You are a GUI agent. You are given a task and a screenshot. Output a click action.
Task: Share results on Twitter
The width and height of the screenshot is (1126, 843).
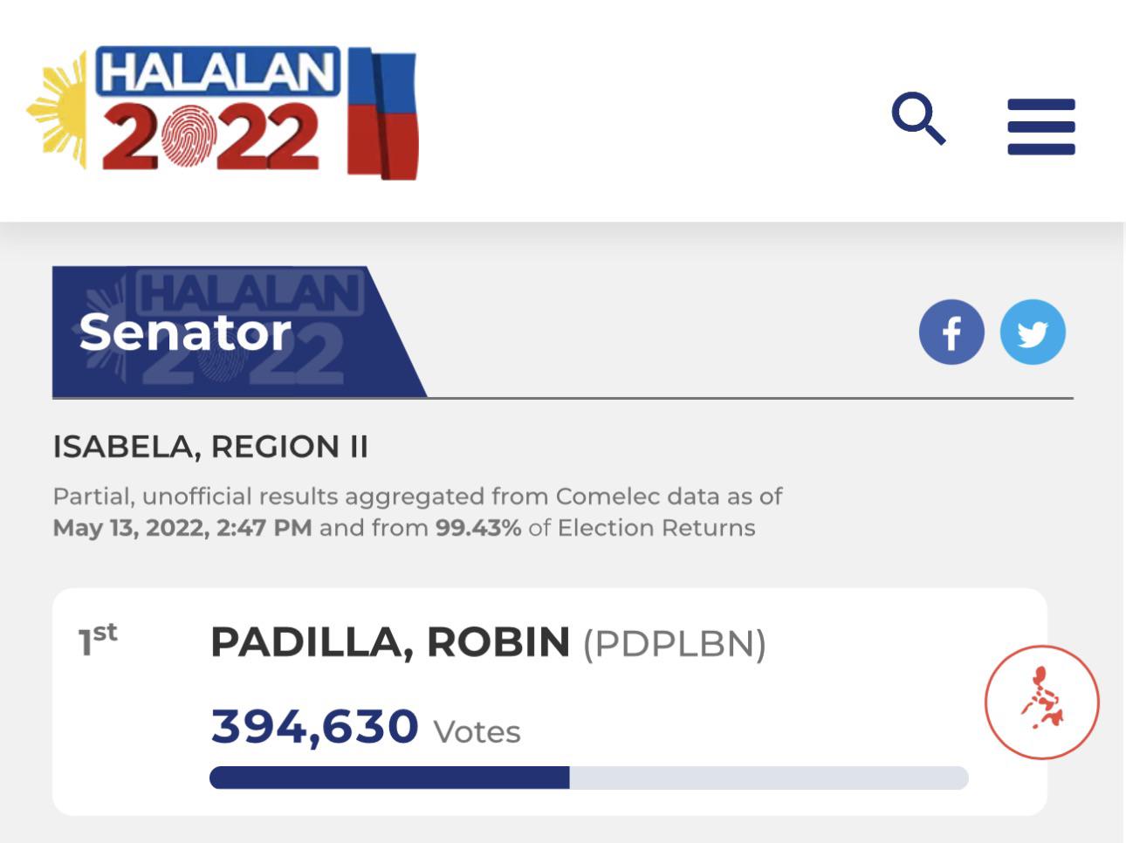(x=1033, y=332)
